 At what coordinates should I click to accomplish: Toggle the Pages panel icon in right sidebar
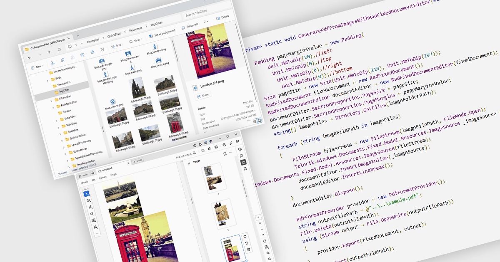(x=243, y=162)
